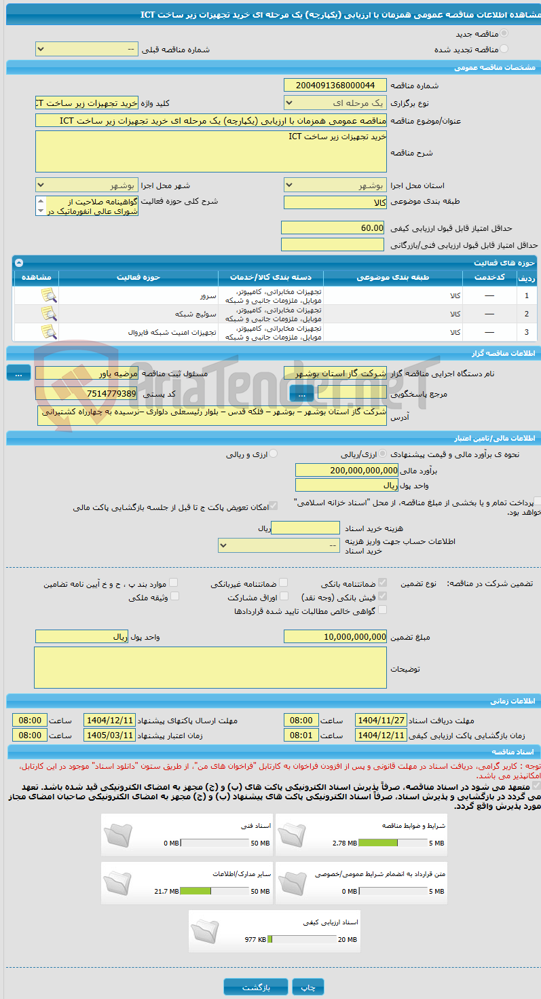Screen dimensions: 541x999
Task: Click the آدرس field
Action: 212,416
